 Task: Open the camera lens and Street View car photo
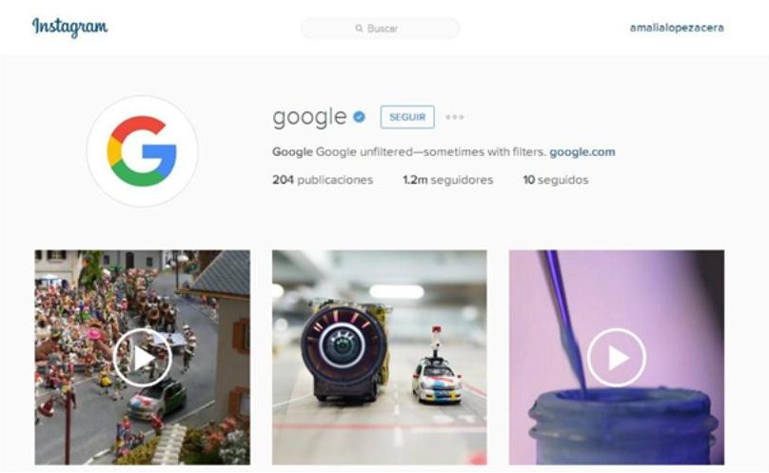[380, 357]
